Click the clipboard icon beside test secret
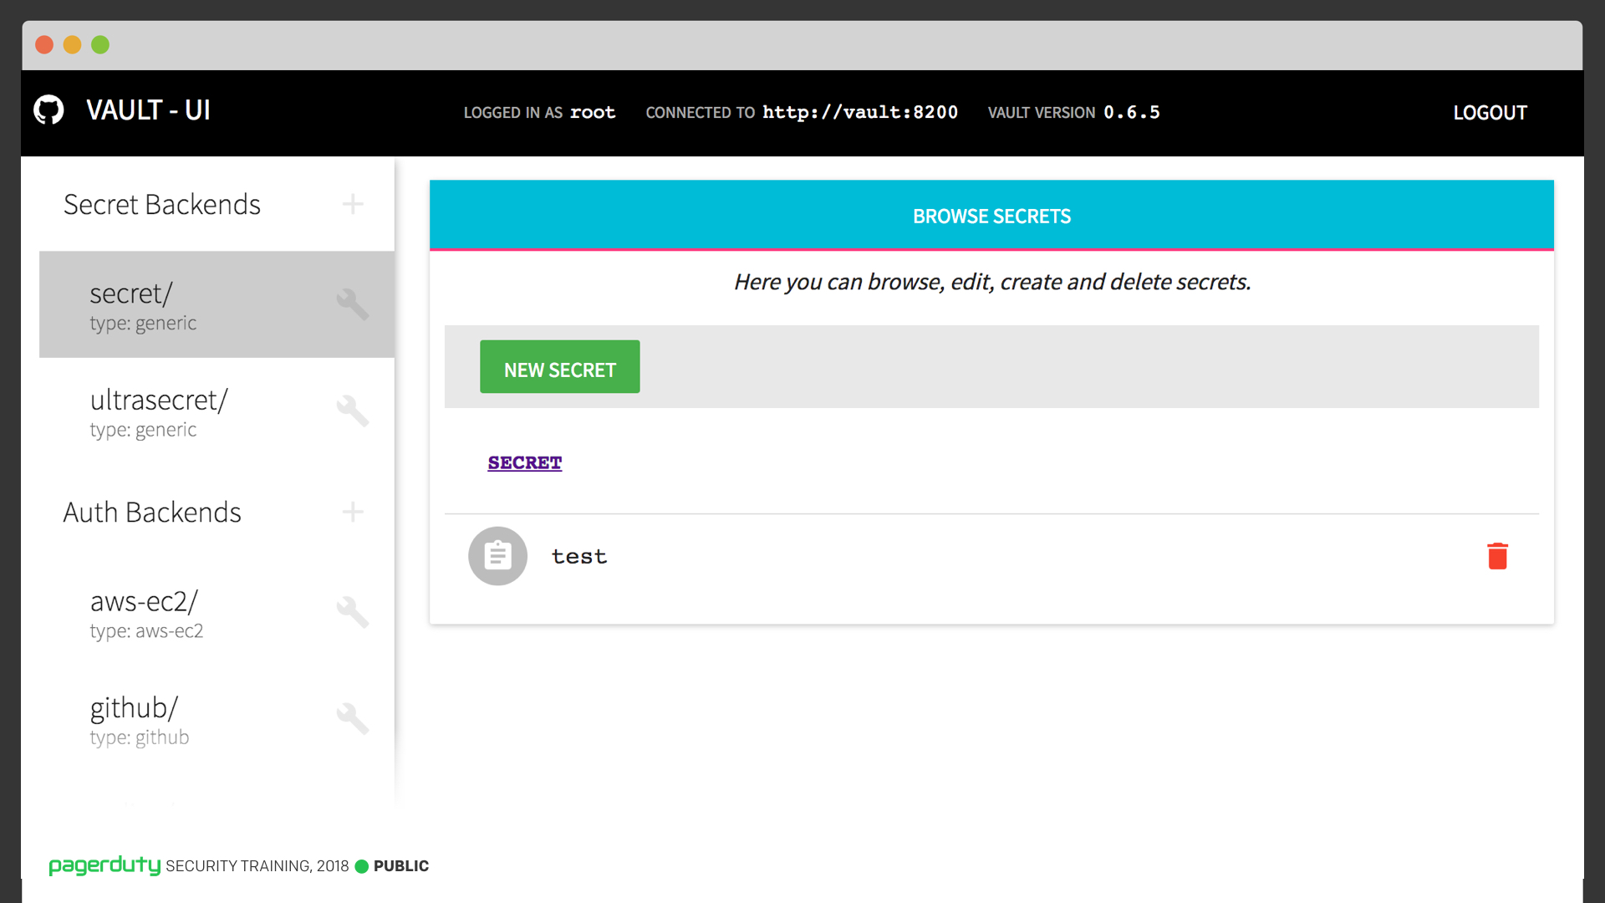Screen dimensions: 1605x903 [x=497, y=556]
